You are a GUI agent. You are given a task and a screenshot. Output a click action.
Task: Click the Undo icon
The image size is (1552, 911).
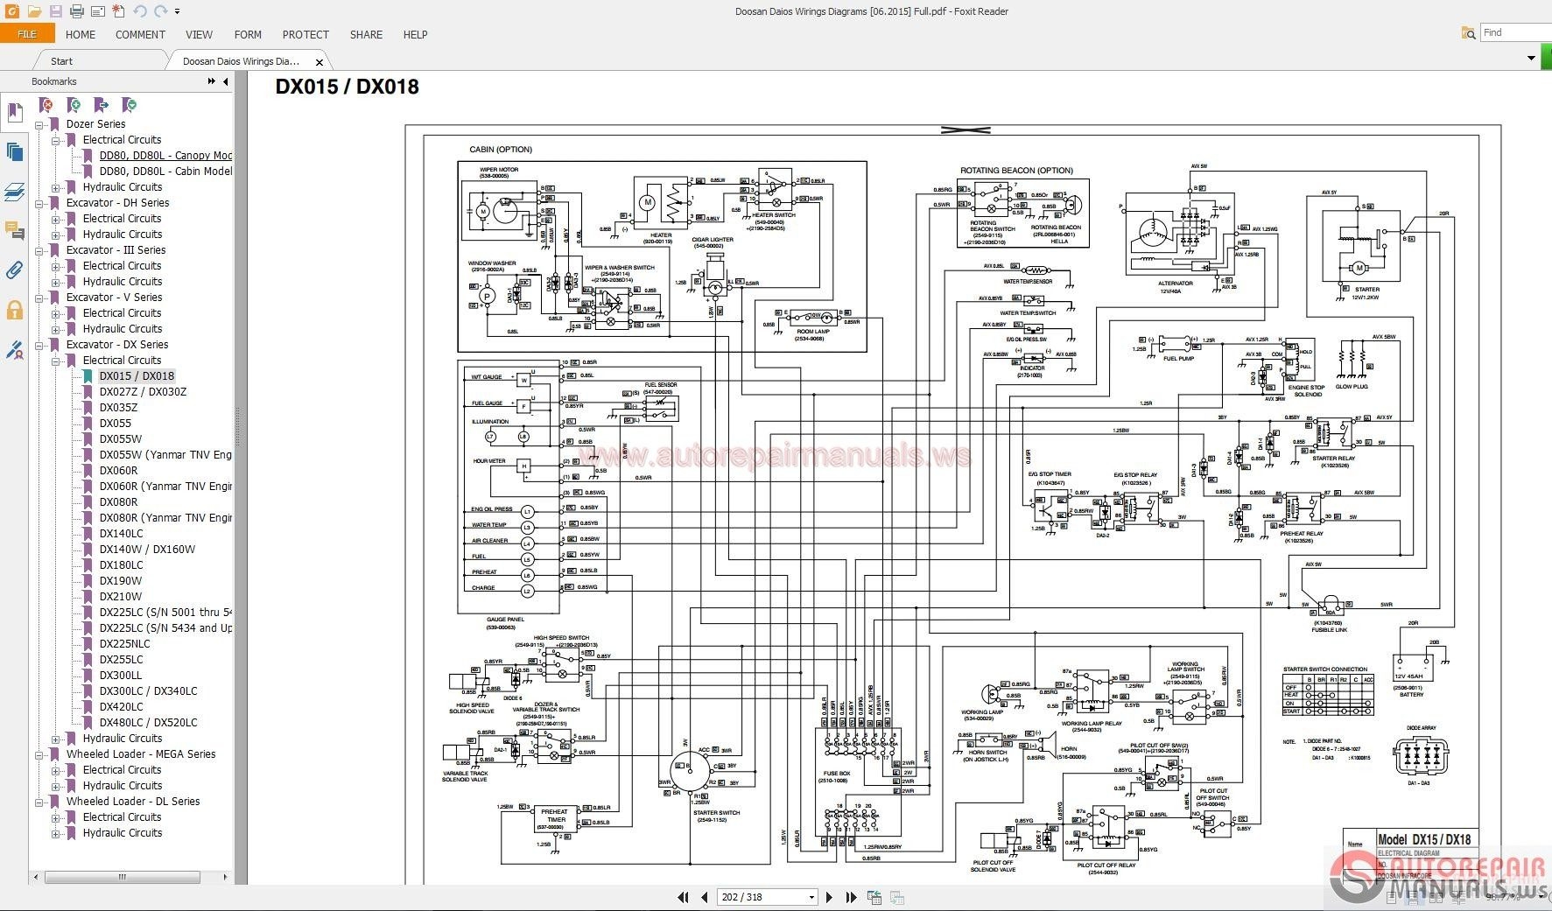139,11
